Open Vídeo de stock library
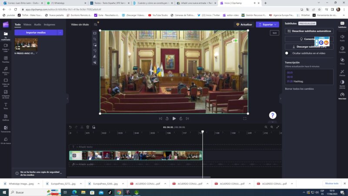The height and width of the screenshot is (196, 348). (6, 82)
